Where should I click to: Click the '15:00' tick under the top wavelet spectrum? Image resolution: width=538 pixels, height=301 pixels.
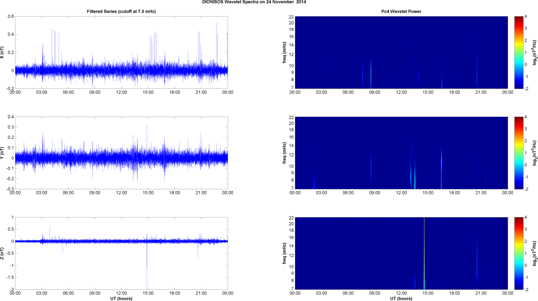[428, 92]
